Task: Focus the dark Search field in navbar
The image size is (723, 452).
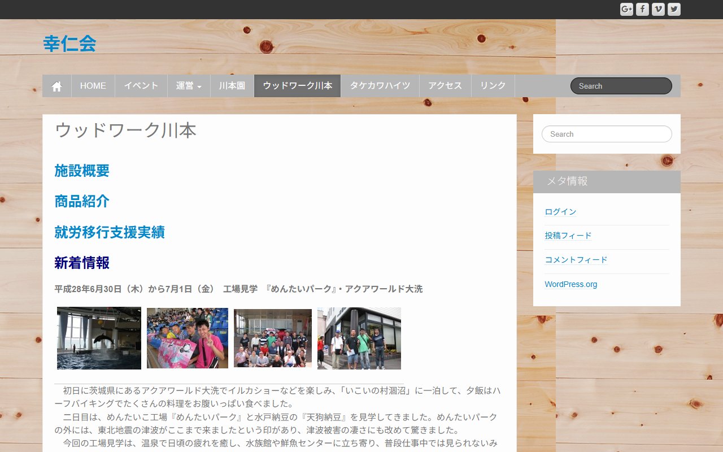Action: (621, 86)
